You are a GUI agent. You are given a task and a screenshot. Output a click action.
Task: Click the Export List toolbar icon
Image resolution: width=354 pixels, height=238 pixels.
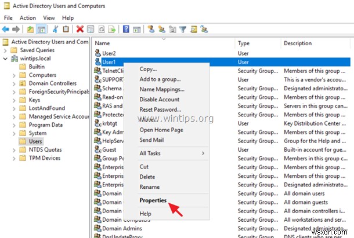(x=112, y=29)
